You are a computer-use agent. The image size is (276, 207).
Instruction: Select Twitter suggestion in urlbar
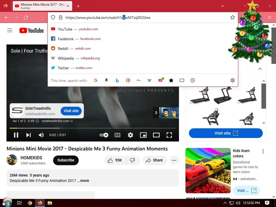pos(143,68)
